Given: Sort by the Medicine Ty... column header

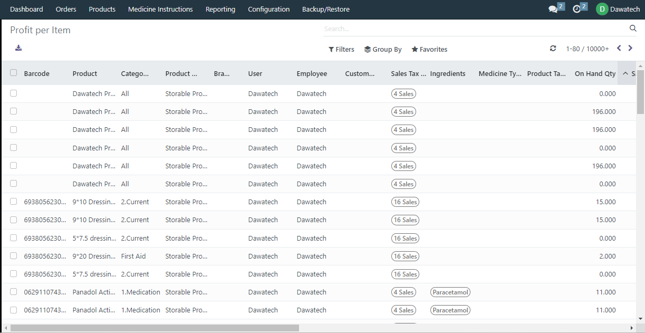Looking at the screenshot, I should [500, 73].
